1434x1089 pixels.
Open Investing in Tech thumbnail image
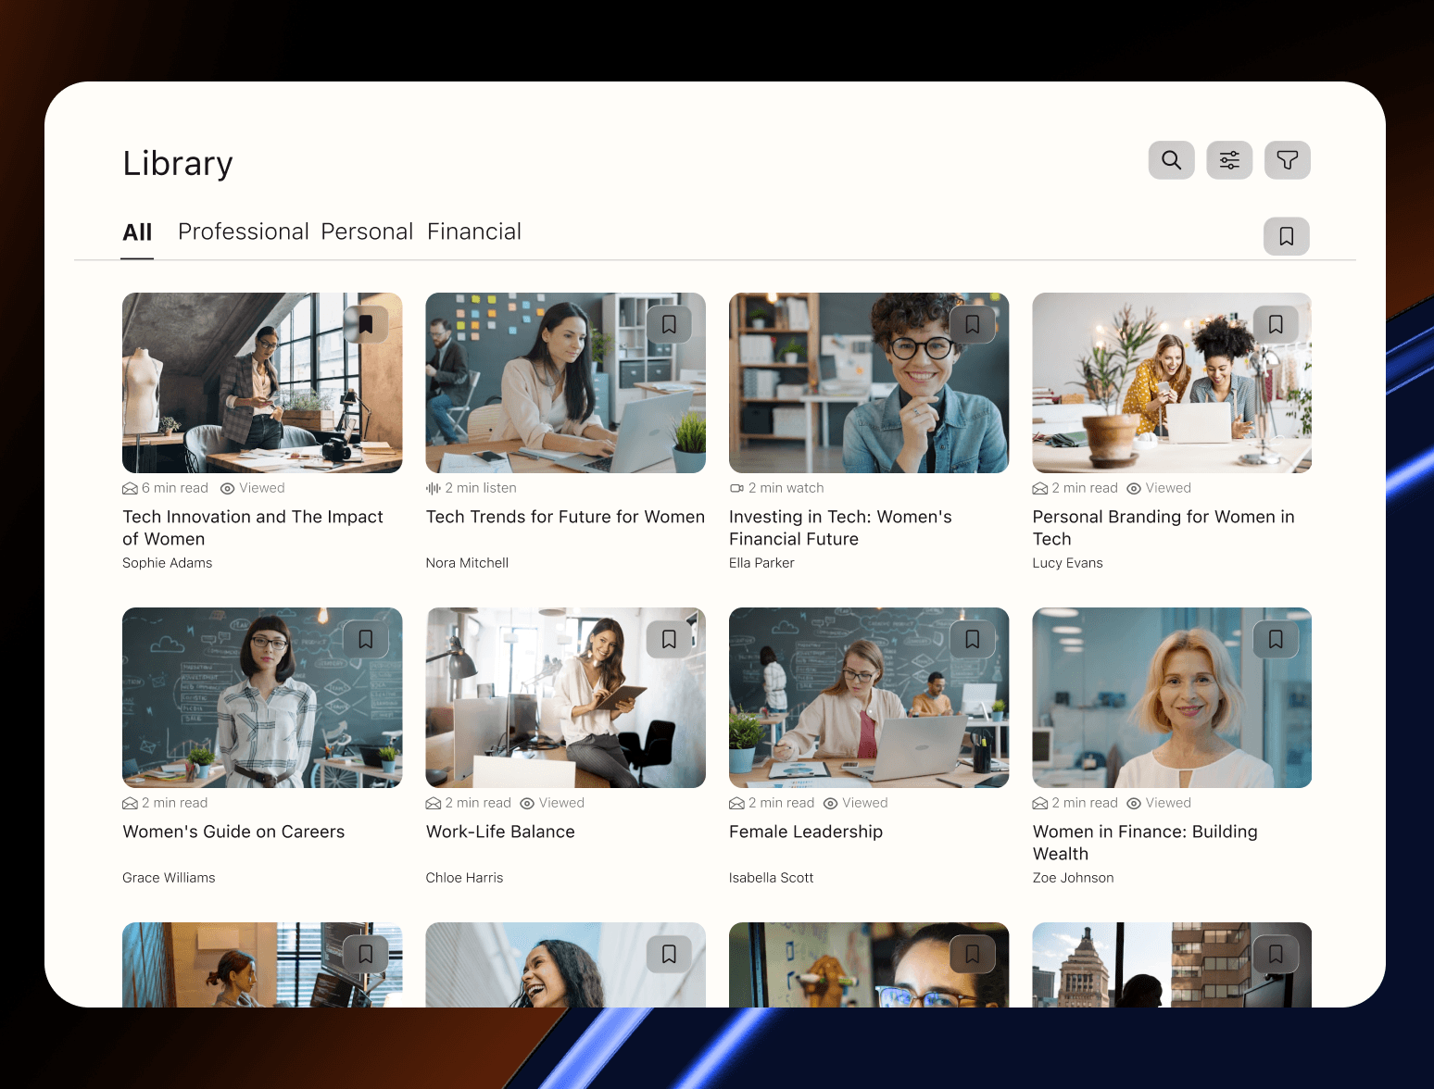pyautogui.click(x=869, y=382)
